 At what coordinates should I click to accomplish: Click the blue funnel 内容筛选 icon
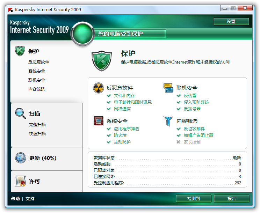point(168,121)
